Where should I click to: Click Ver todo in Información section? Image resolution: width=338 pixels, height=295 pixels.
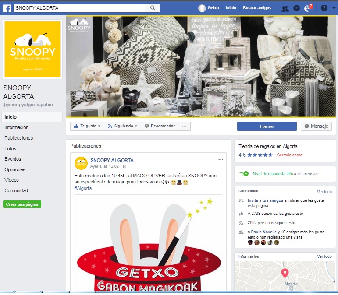(324, 256)
